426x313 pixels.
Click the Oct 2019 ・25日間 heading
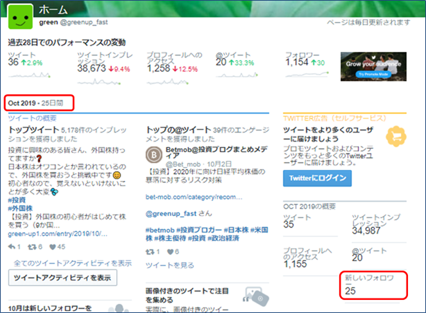tap(35, 103)
